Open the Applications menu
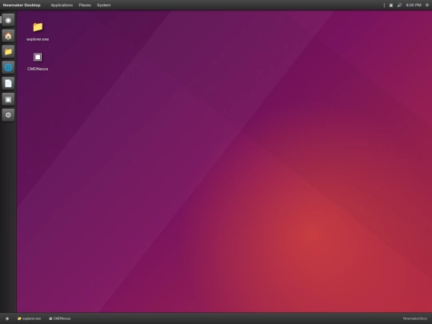Screen dimensions: 432x324 click(x=62, y=5)
